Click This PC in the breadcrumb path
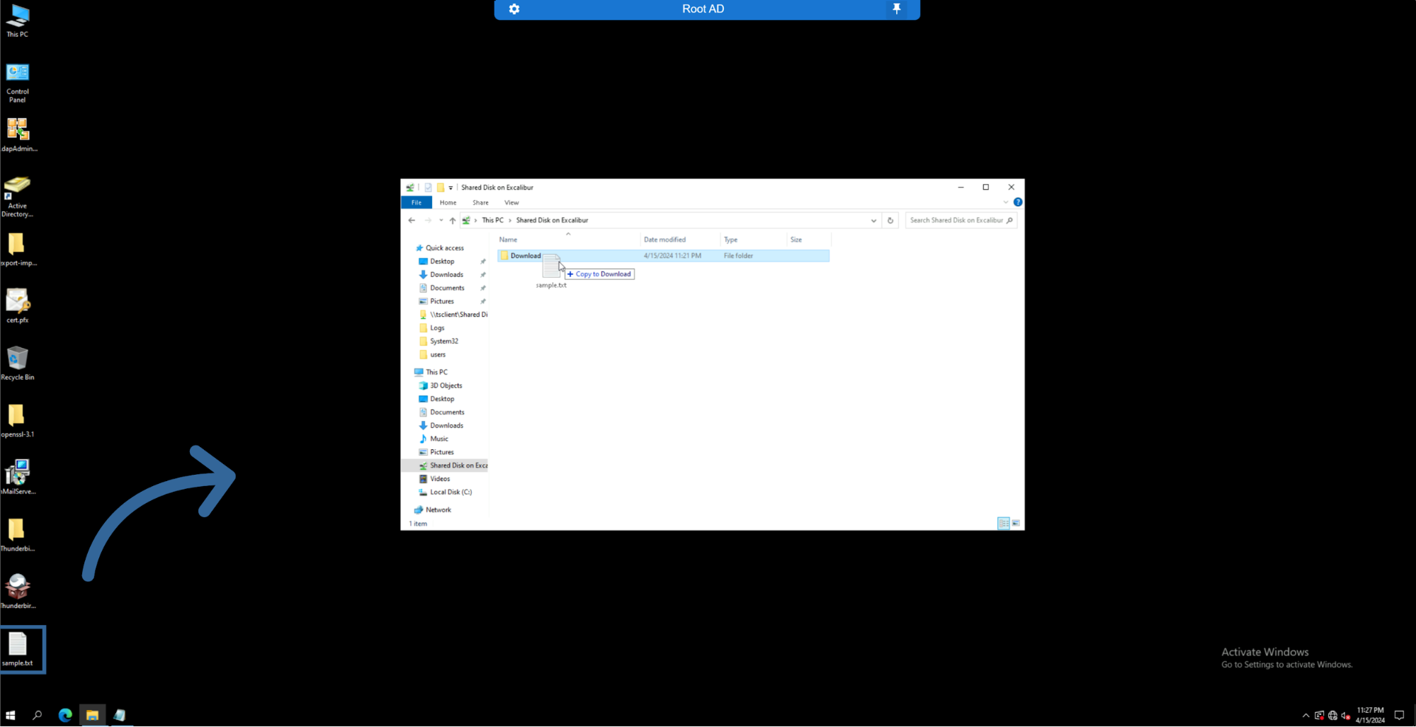 492,220
